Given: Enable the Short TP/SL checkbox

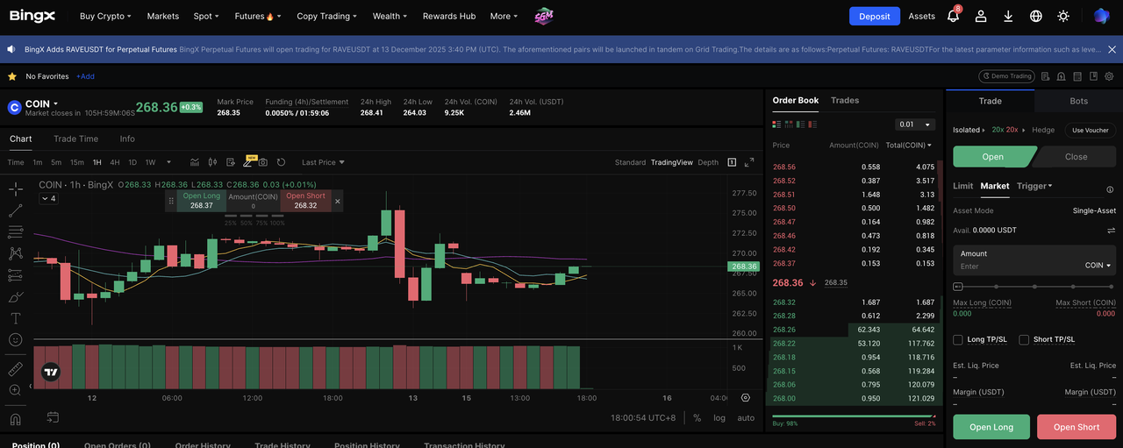Looking at the screenshot, I should click(1025, 339).
